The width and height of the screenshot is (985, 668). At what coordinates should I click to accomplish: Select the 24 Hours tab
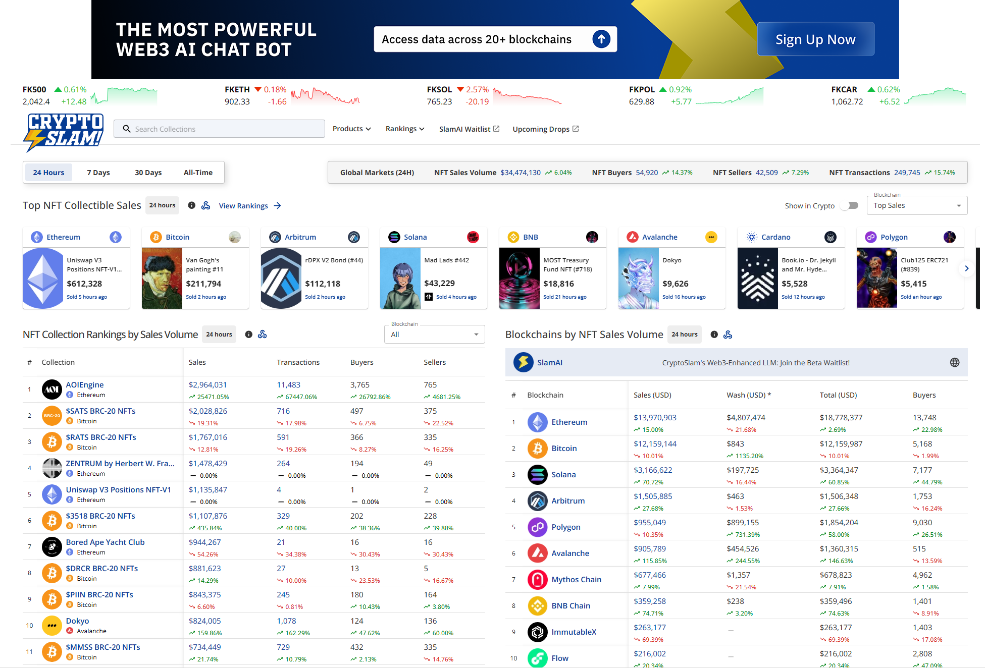pos(48,173)
